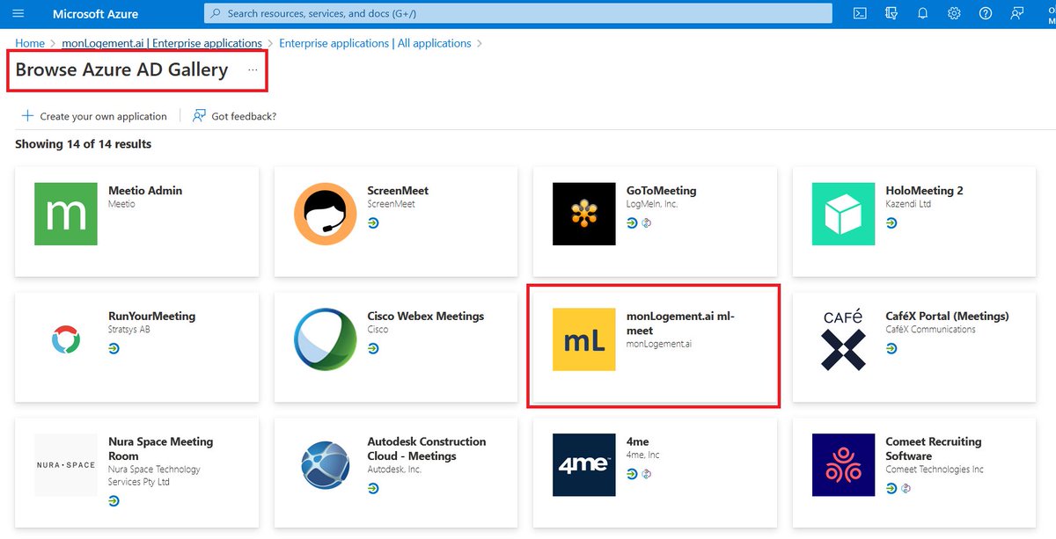The height and width of the screenshot is (539, 1056).
Task: Click the Got feedback person icon
Action: [x=199, y=116]
